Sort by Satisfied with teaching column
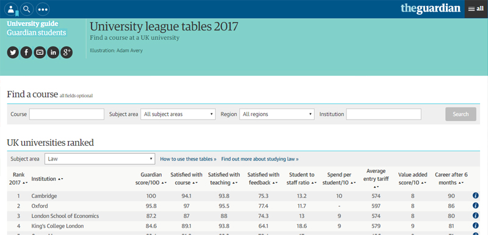This screenshot has width=488, height=235. coord(223,179)
